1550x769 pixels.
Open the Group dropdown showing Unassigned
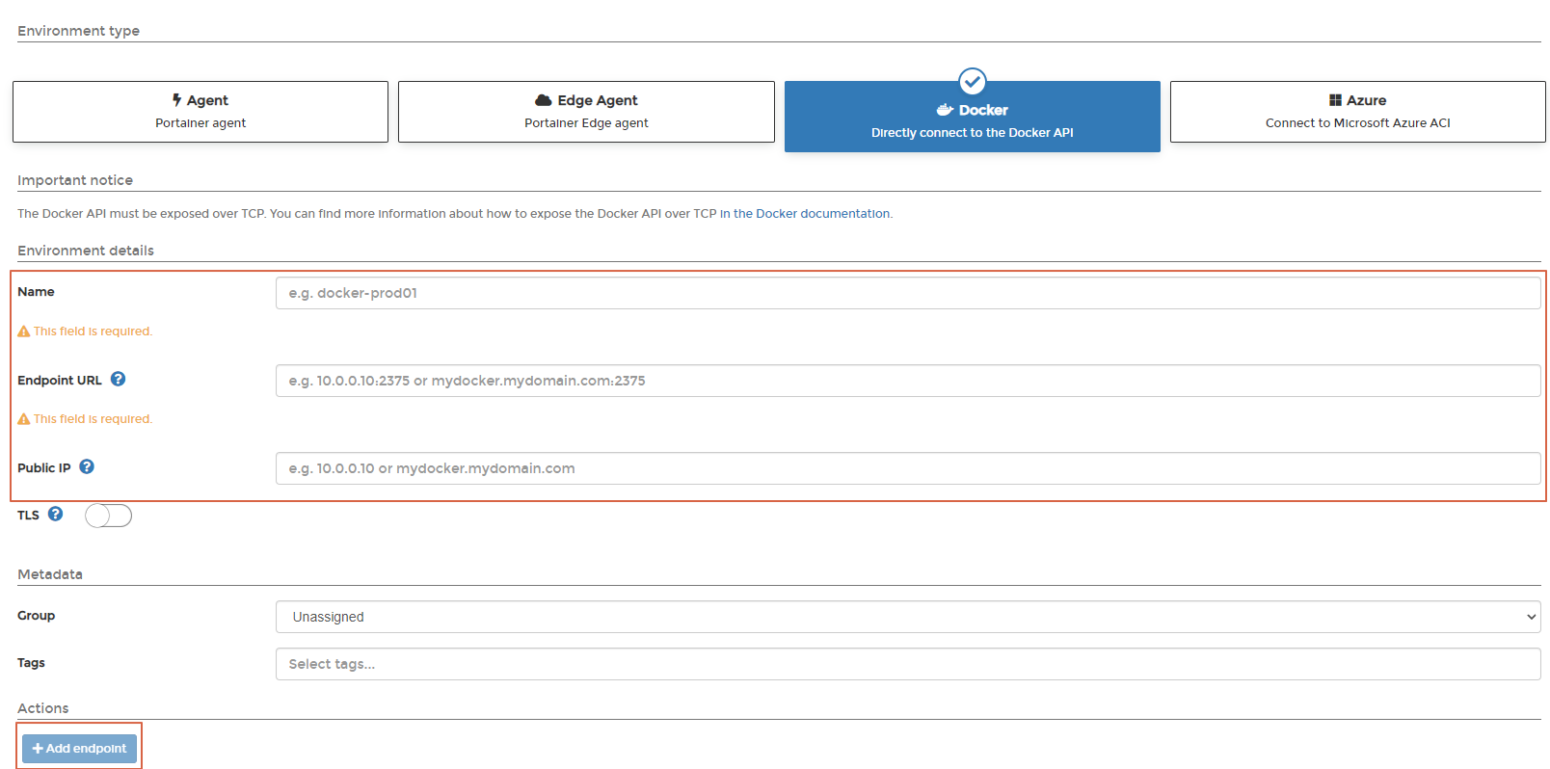(x=908, y=617)
